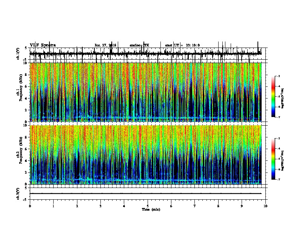Click the "5" tick on ch.1(V) axis
Screen dimensions: 299x231
[26, 48]
